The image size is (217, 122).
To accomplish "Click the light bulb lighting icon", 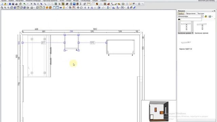I will coord(64,7).
